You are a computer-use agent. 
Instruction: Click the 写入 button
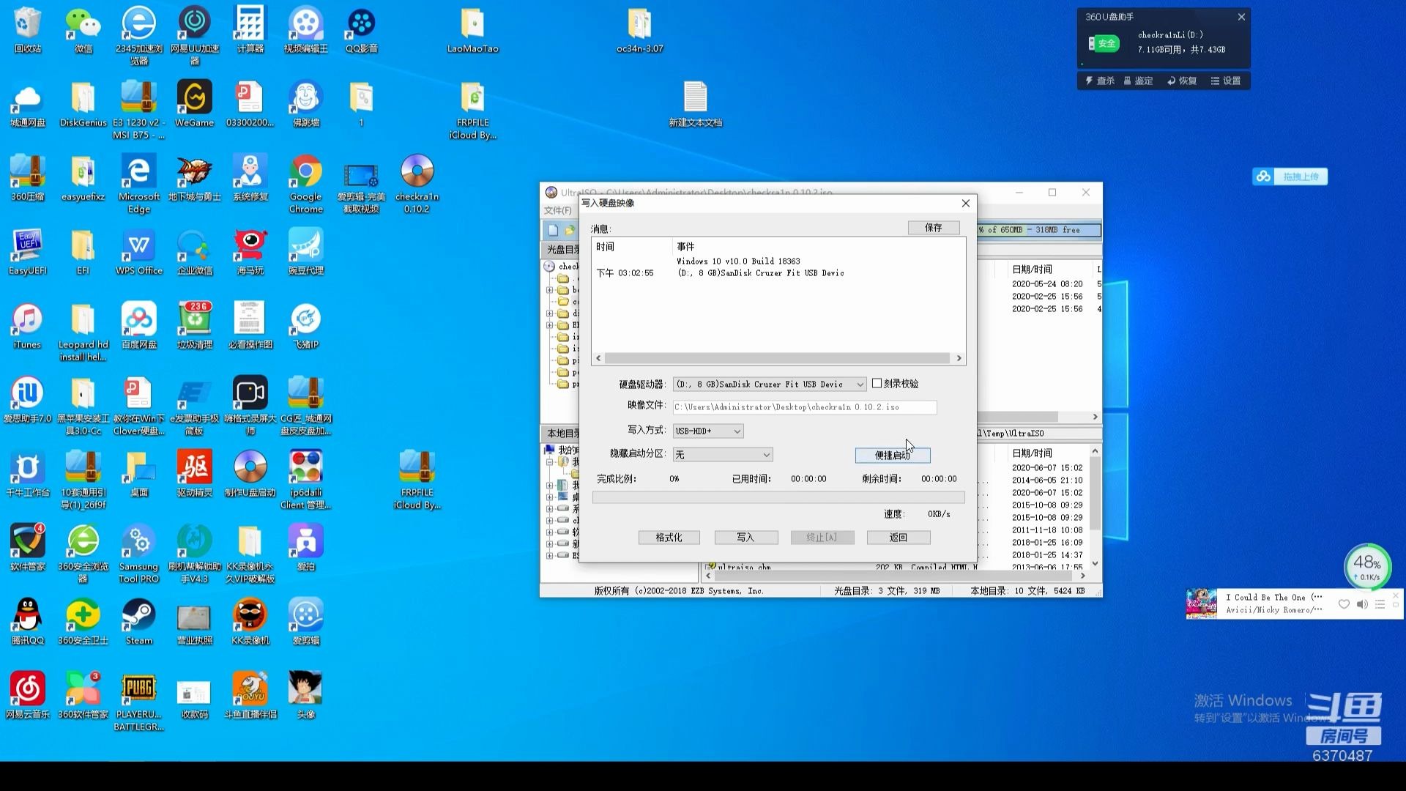pos(745,538)
